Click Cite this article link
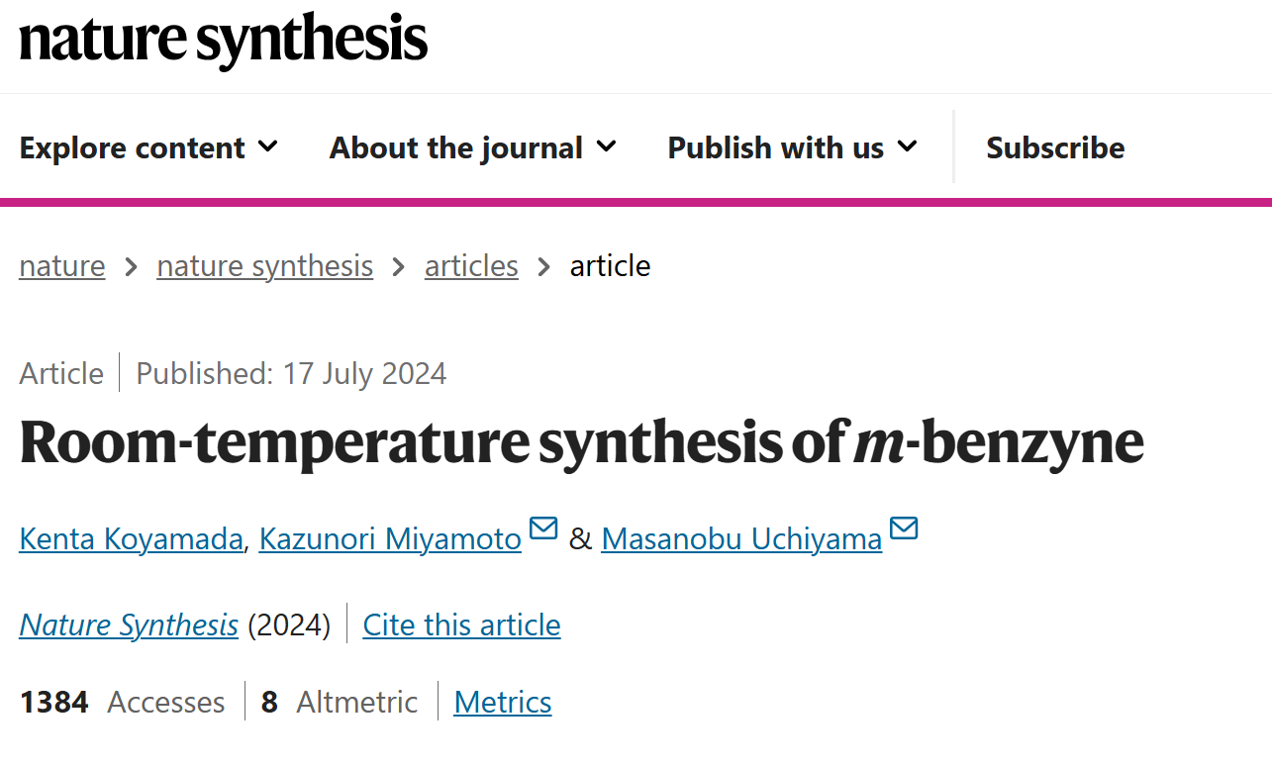 462,625
